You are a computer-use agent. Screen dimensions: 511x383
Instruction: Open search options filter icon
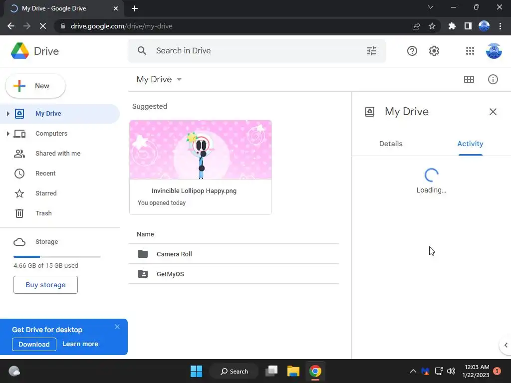tap(371, 51)
